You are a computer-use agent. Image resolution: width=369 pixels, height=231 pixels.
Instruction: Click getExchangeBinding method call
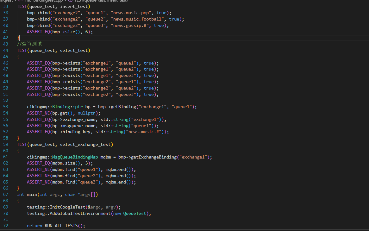[154, 157]
